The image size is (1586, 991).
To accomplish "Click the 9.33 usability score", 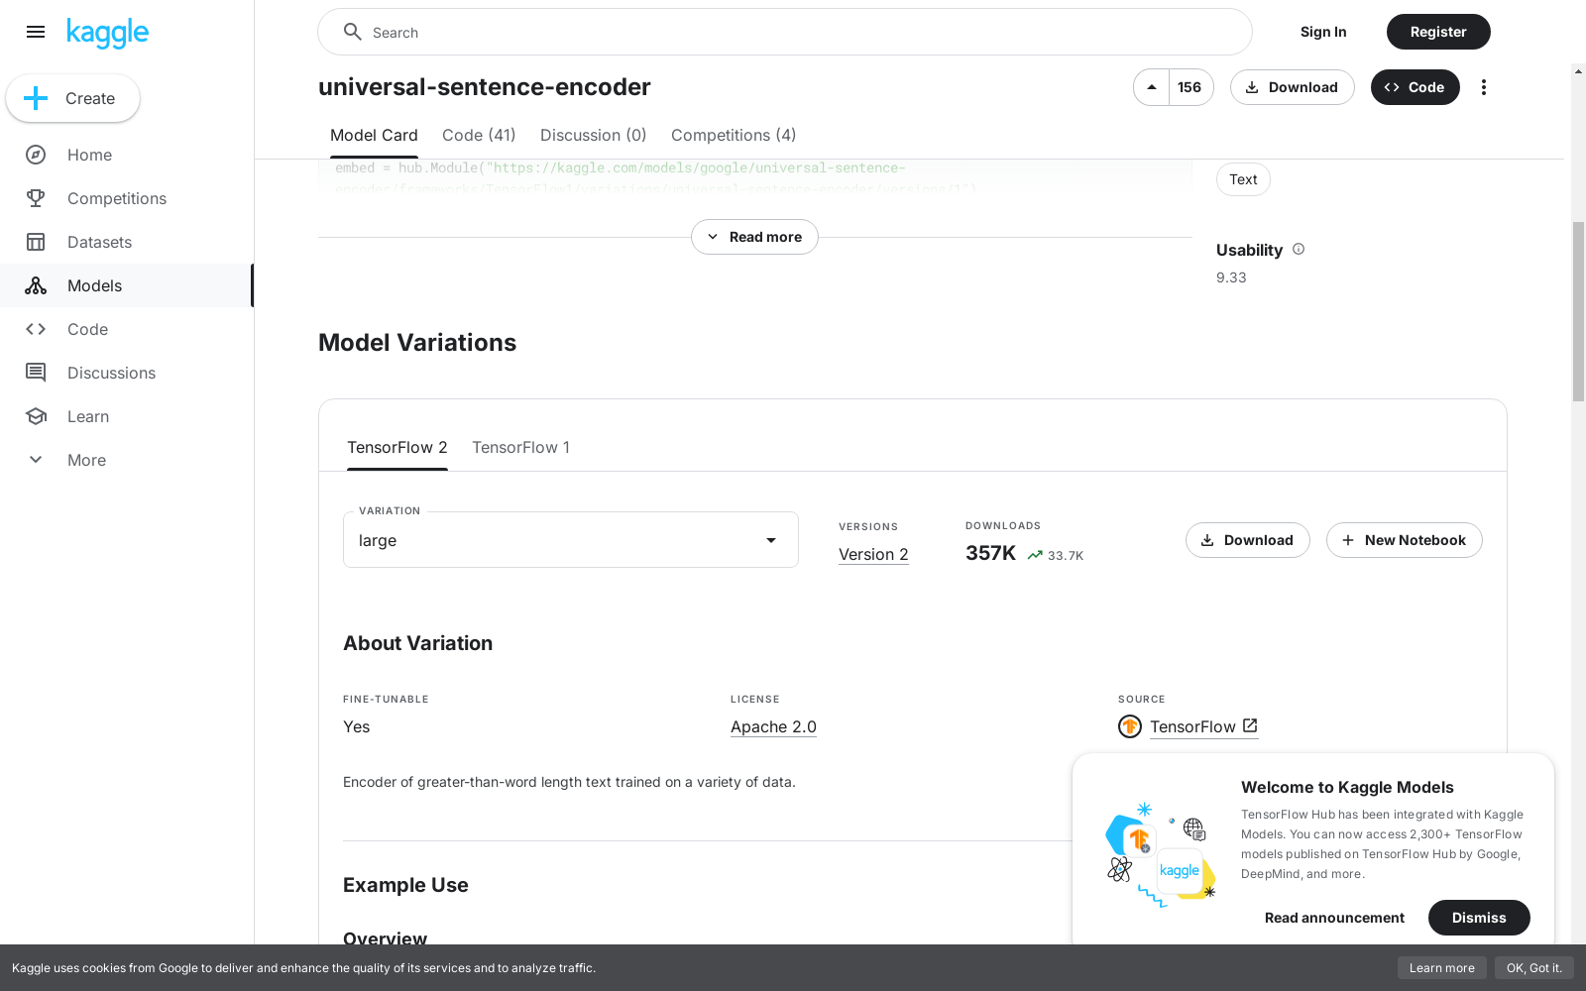I will coord(1231,277).
